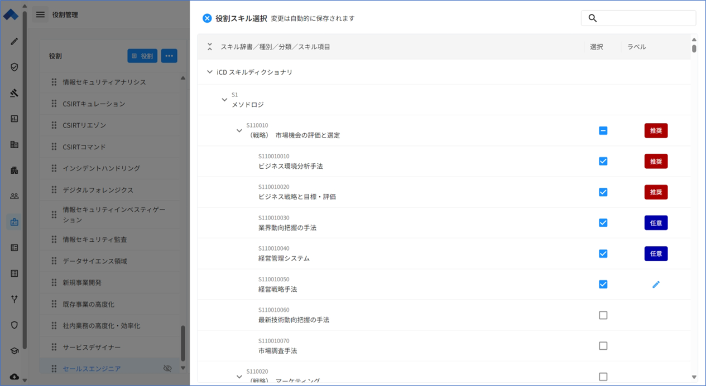Viewport: 706px width, 386px height.
Task: Click the hamburger menu icon beside 役割管理
Action: pyautogui.click(x=40, y=14)
